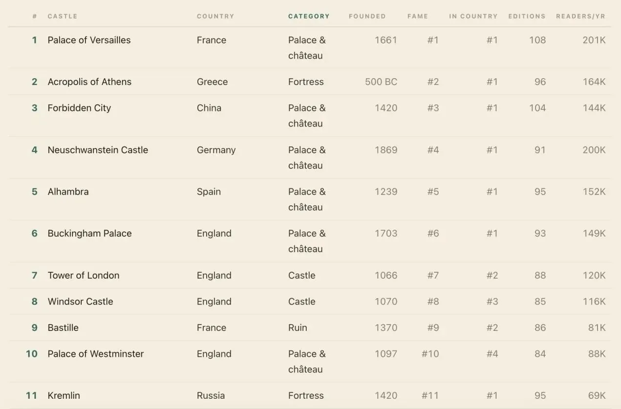
Task: Click Palace & château in Alhambra row
Action: 307,199
